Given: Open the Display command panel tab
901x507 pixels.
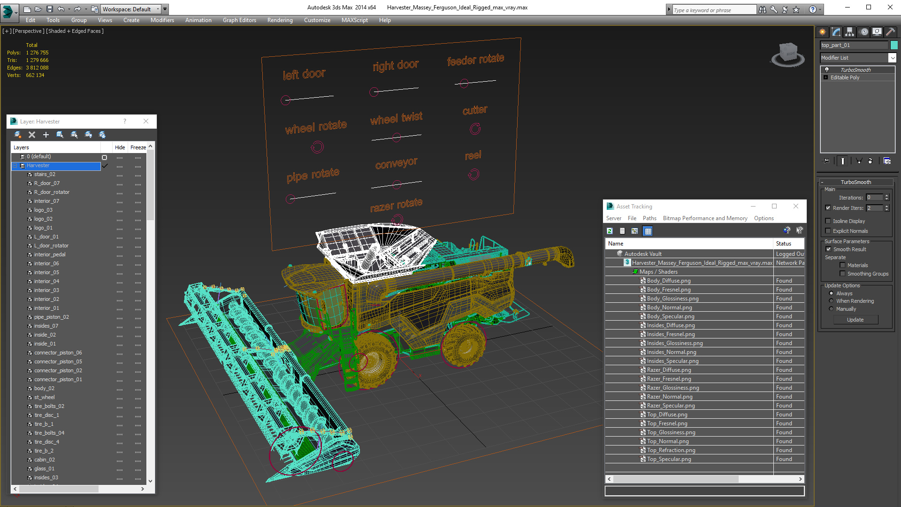Looking at the screenshot, I should [877, 32].
